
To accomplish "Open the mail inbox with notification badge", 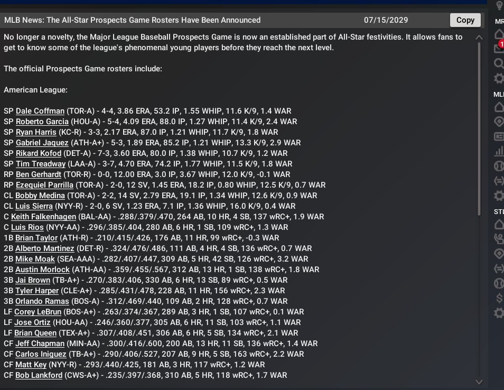I will tap(498, 48).
